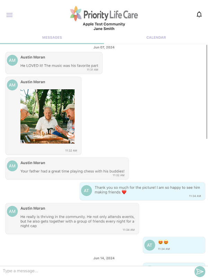Click the AM avatar on the thriving message
Screen dimensions: 208x278
[12, 211]
